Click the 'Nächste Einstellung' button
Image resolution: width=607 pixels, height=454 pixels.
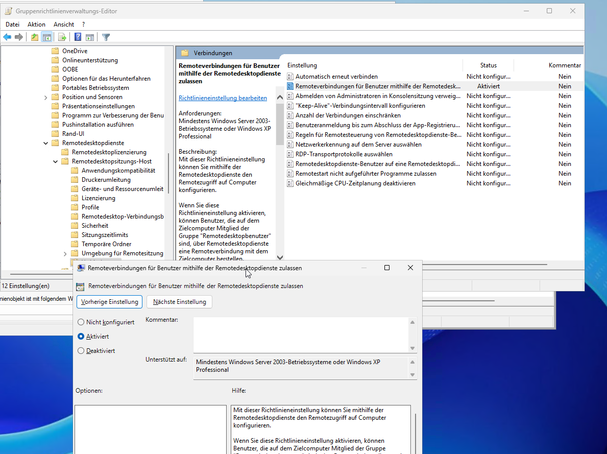(179, 302)
